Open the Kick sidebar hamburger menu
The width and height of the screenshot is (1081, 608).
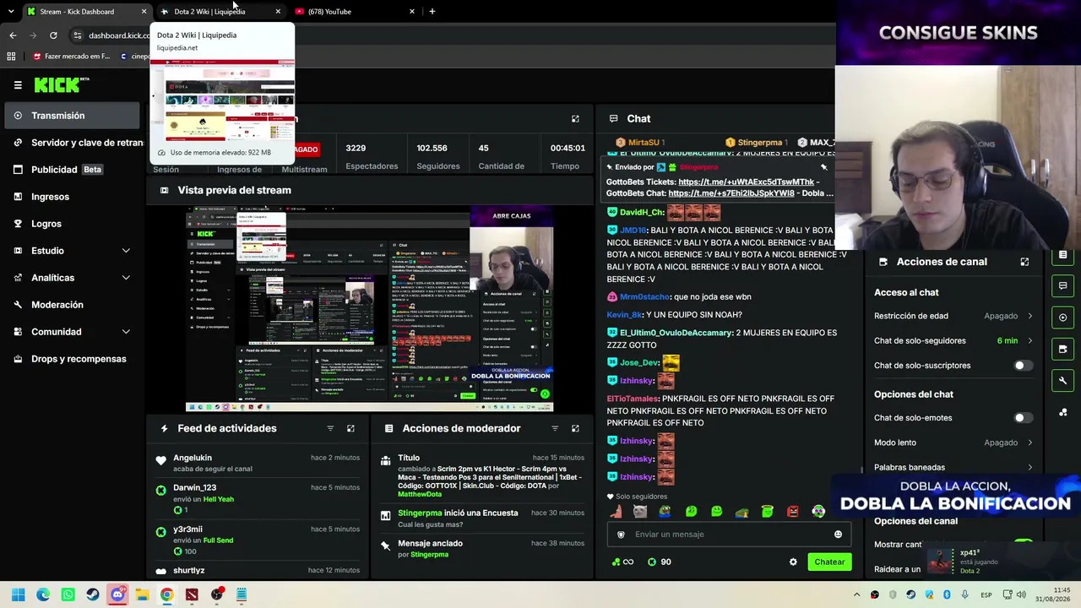coord(18,84)
